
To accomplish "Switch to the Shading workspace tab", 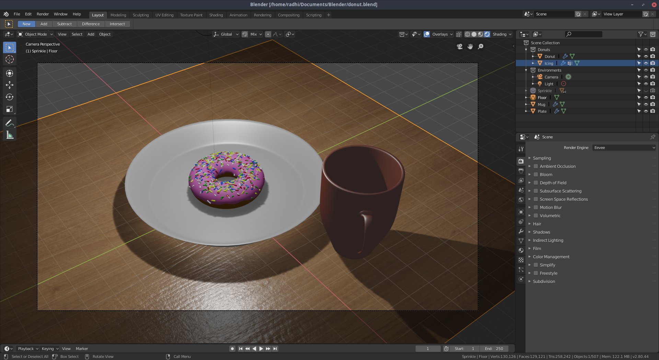I will (x=216, y=15).
